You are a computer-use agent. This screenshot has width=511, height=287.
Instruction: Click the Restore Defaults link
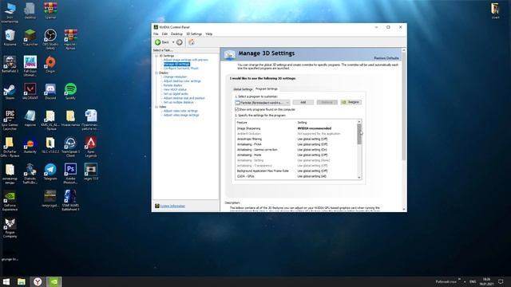(x=386, y=58)
